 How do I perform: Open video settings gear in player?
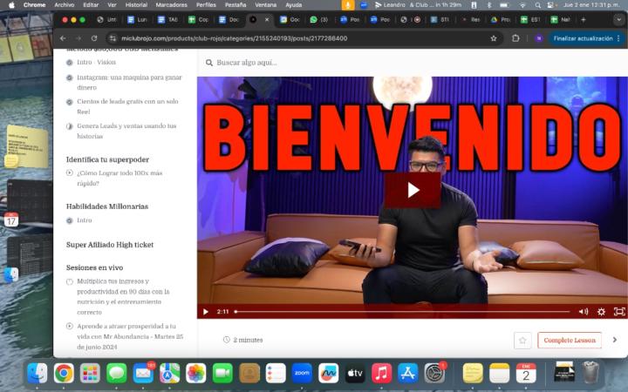601,312
